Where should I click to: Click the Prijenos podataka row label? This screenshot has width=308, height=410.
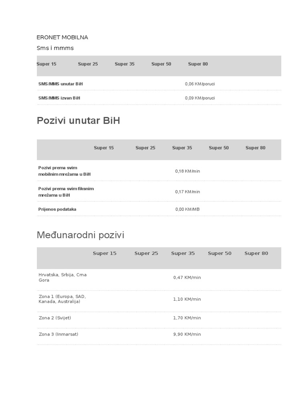[x=57, y=209]
